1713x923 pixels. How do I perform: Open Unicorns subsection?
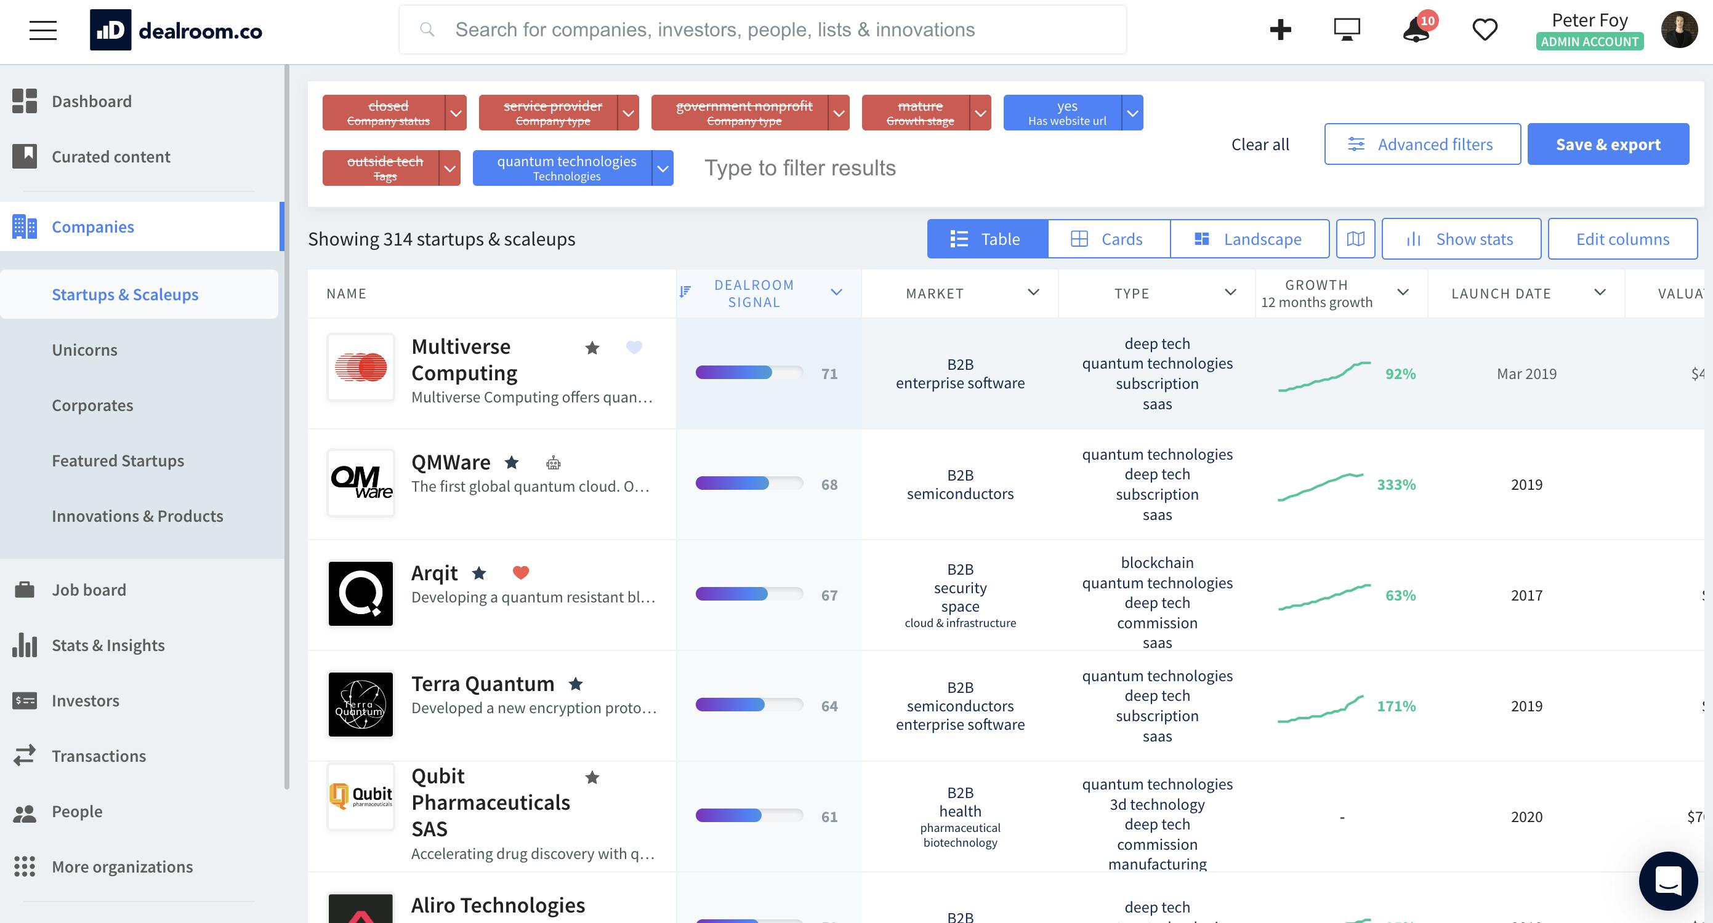point(84,350)
